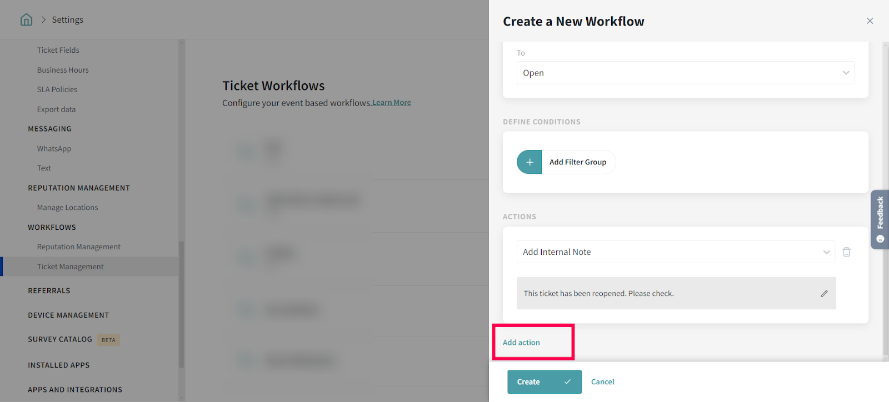Click Add action link
The height and width of the screenshot is (402, 889).
click(521, 343)
